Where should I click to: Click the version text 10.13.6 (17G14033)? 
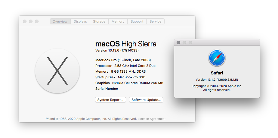click(117, 50)
